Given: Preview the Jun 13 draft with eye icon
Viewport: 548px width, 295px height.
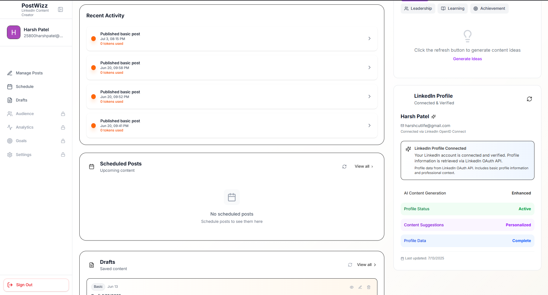Looking at the screenshot, I should (x=352, y=287).
